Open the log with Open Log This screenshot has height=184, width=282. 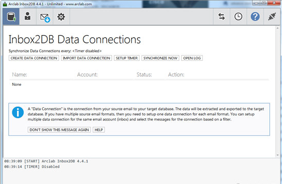pos(192,58)
